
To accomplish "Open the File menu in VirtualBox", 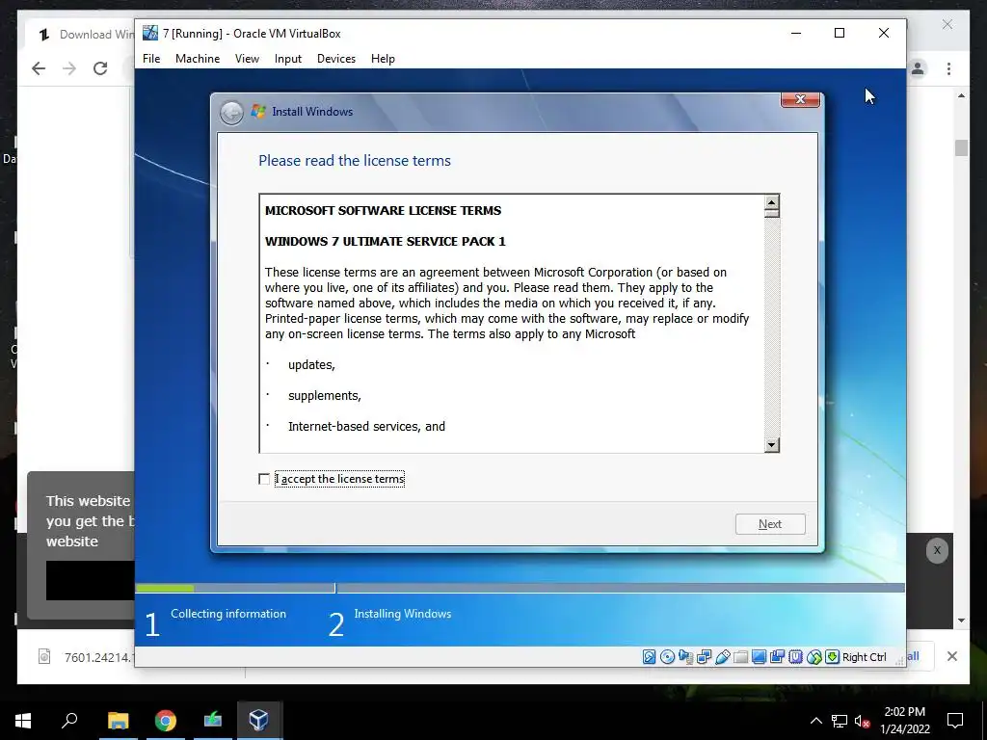I will (x=151, y=59).
